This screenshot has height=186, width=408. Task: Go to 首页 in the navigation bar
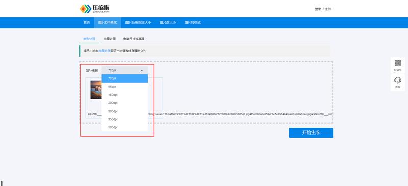[87, 22]
